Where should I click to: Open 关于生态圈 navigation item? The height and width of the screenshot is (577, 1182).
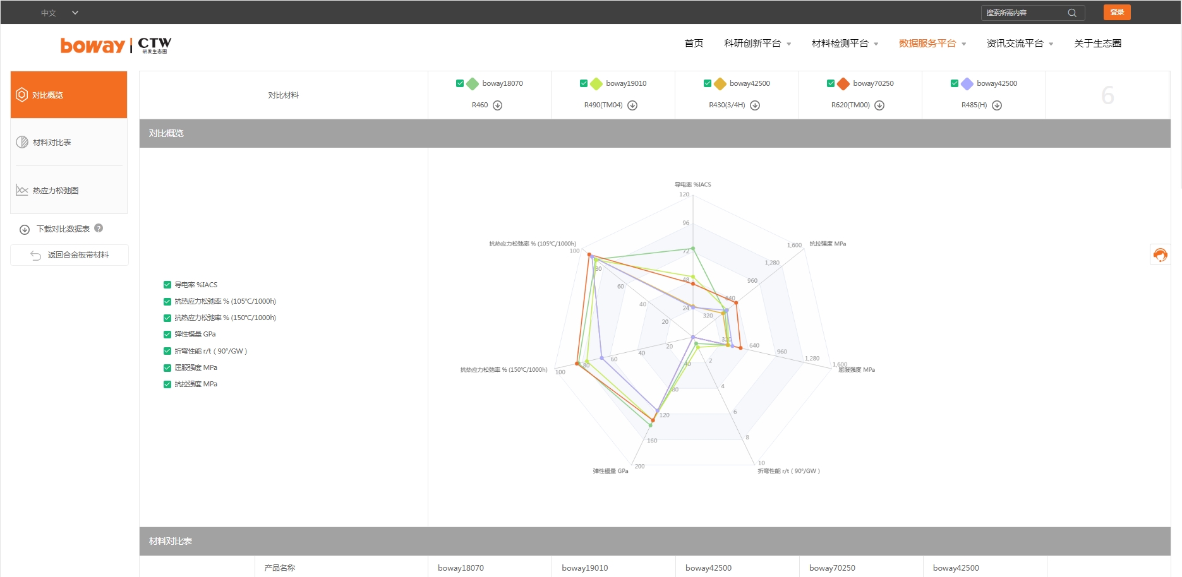[x=1098, y=44]
